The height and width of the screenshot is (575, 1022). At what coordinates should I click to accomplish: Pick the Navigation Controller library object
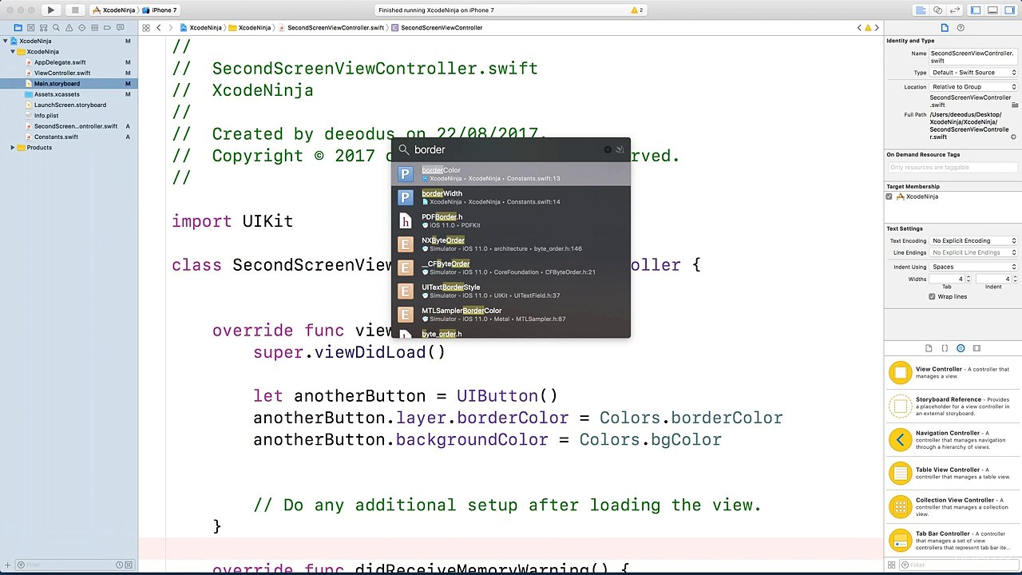(x=953, y=440)
